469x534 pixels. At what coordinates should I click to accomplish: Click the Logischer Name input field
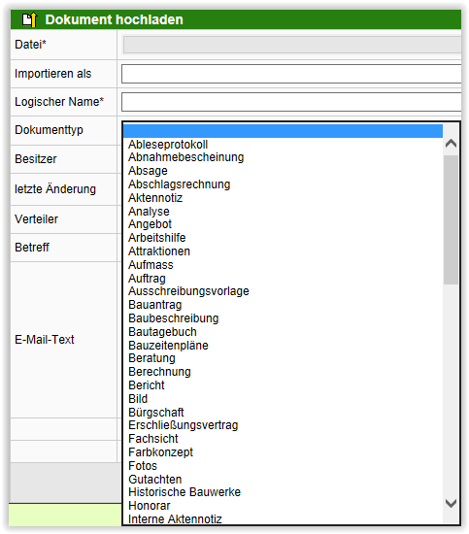click(x=291, y=102)
